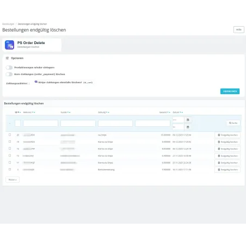Image resolution: width=246 pixels, height=246 pixels.
Task: Sort Gesamt column descending arrow
Action: click(168, 112)
